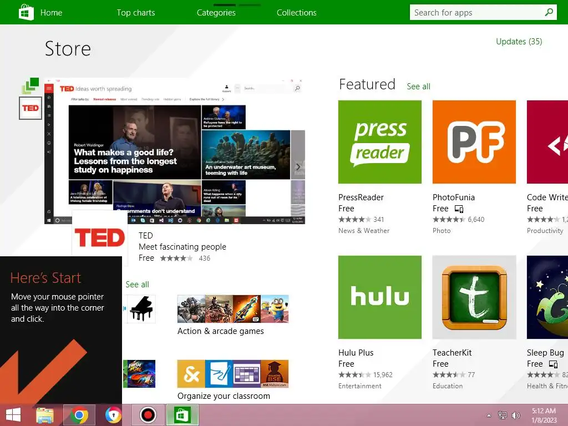Open the PhotoFunia app tile

click(x=474, y=142)
